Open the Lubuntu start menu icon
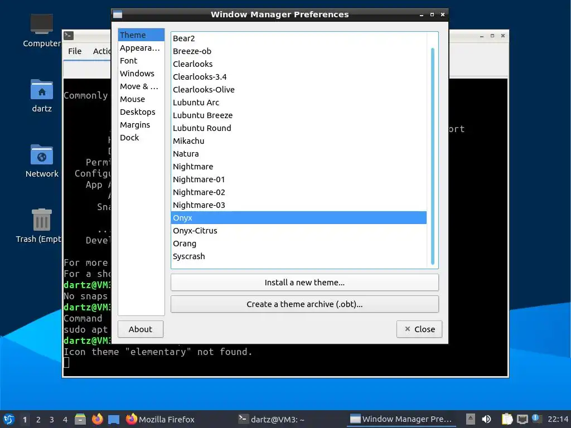This screenshot has height=428, width=571. pyautogui.click(x=9, y=419)
